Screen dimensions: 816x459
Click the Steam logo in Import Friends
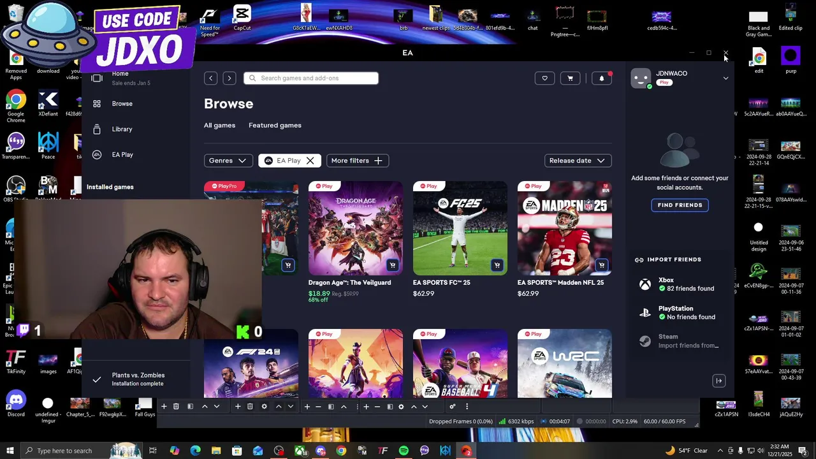pyautogui.click(x=645, y=341)
